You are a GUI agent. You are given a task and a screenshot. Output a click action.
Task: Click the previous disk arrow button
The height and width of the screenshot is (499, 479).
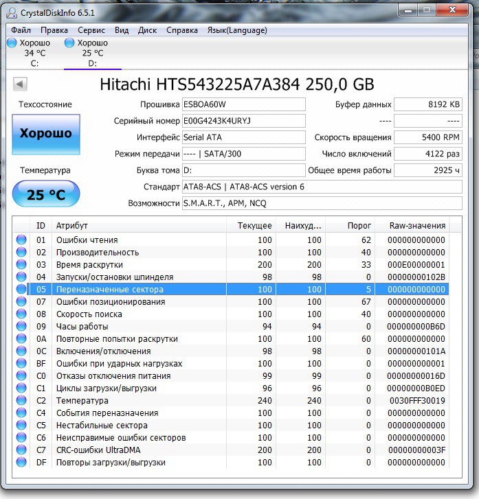point(20,84)
